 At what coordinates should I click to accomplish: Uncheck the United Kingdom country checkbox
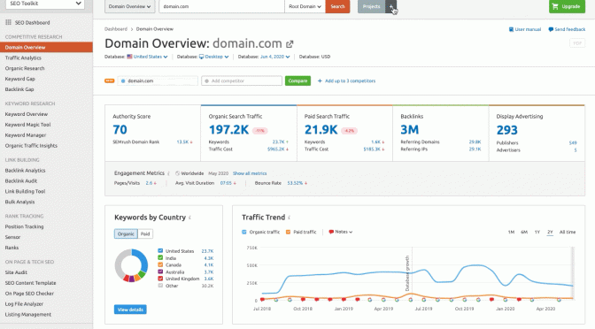(x=160, y=279)
